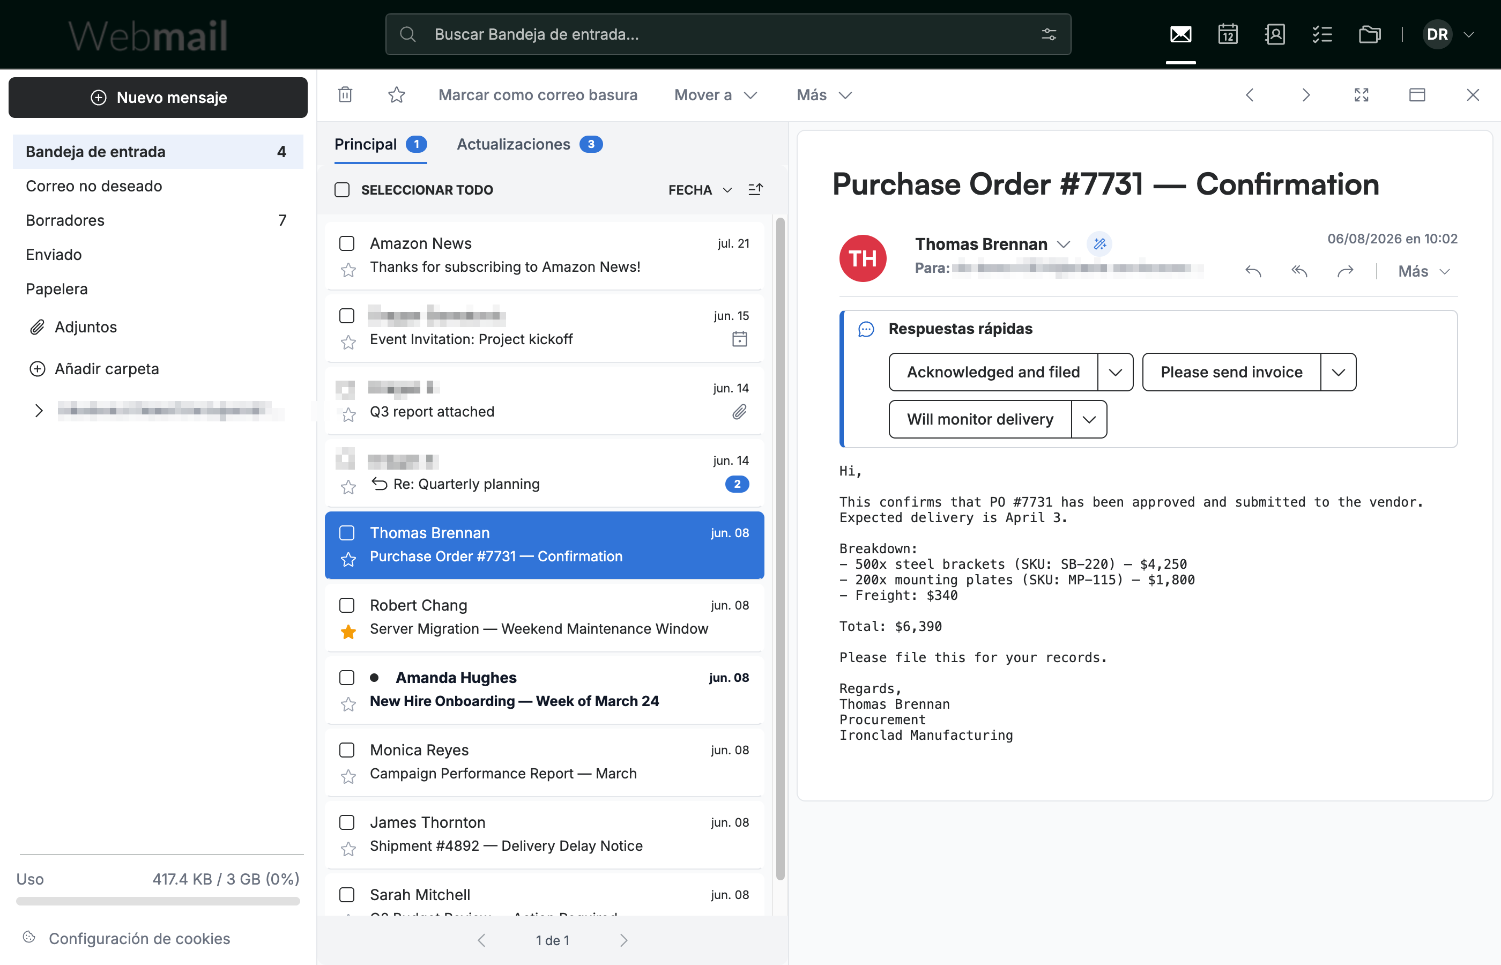Click the storage usage progress bar
The width and height of the screenshot is (1501, 965).
point(158,901)
